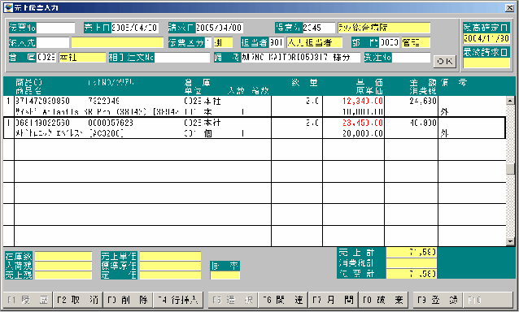Select lot number cell 7322049

(103, 101)
